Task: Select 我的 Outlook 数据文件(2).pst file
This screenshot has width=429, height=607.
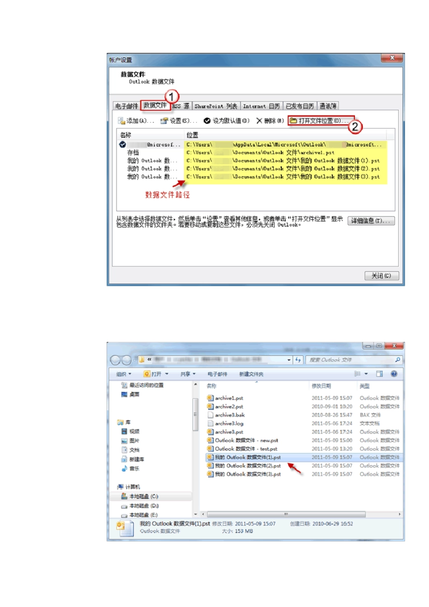Action: coord(244,466)
